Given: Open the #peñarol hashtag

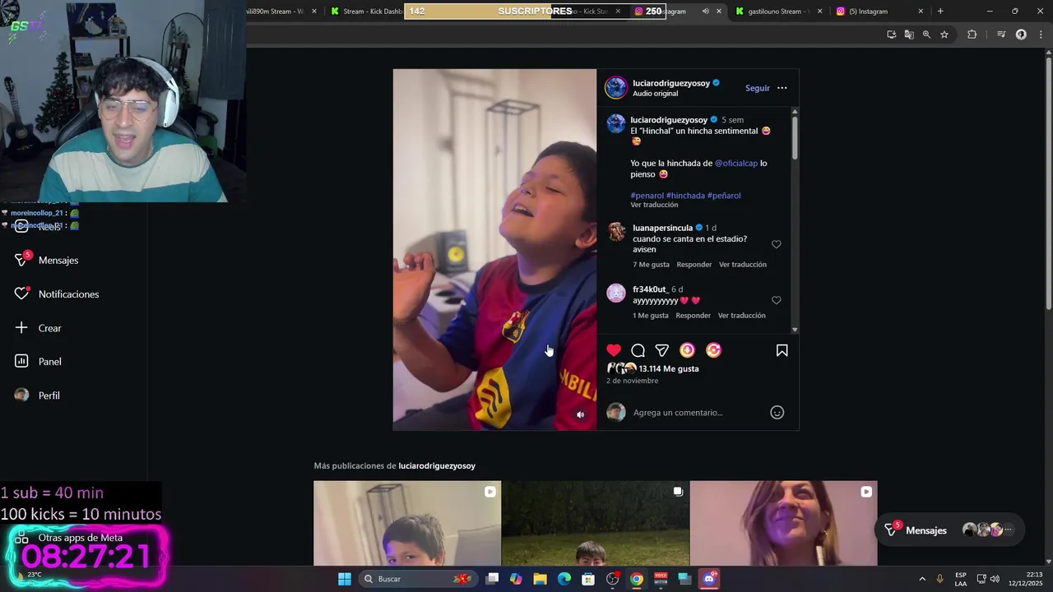Looking at the screenshot, I should pyautogui.click(x=724, y=196).
